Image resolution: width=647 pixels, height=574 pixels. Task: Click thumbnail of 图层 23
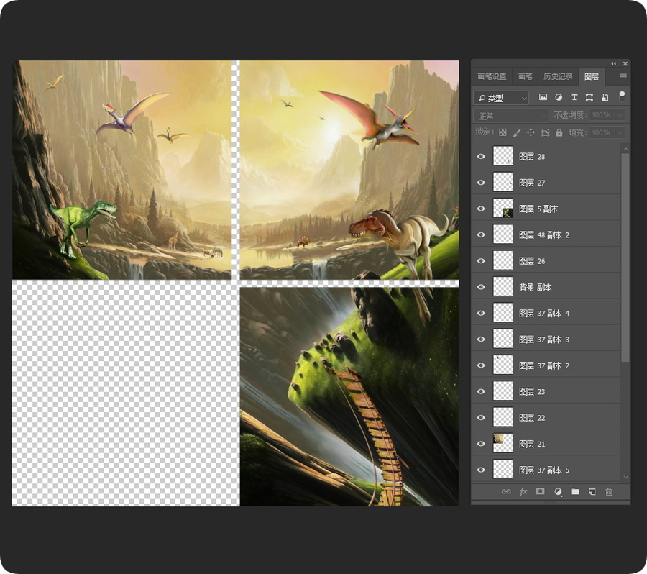point(503,391)
